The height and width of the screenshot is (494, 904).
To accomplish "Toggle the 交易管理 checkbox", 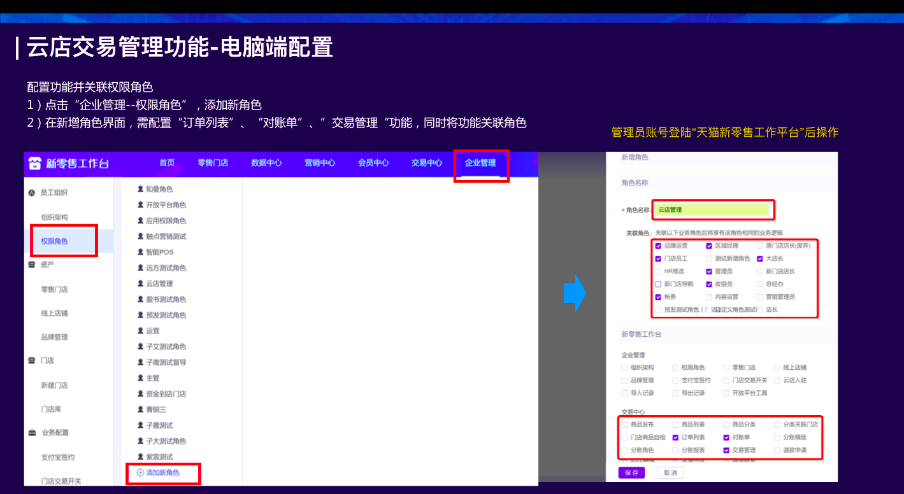I will click(726, 450).
